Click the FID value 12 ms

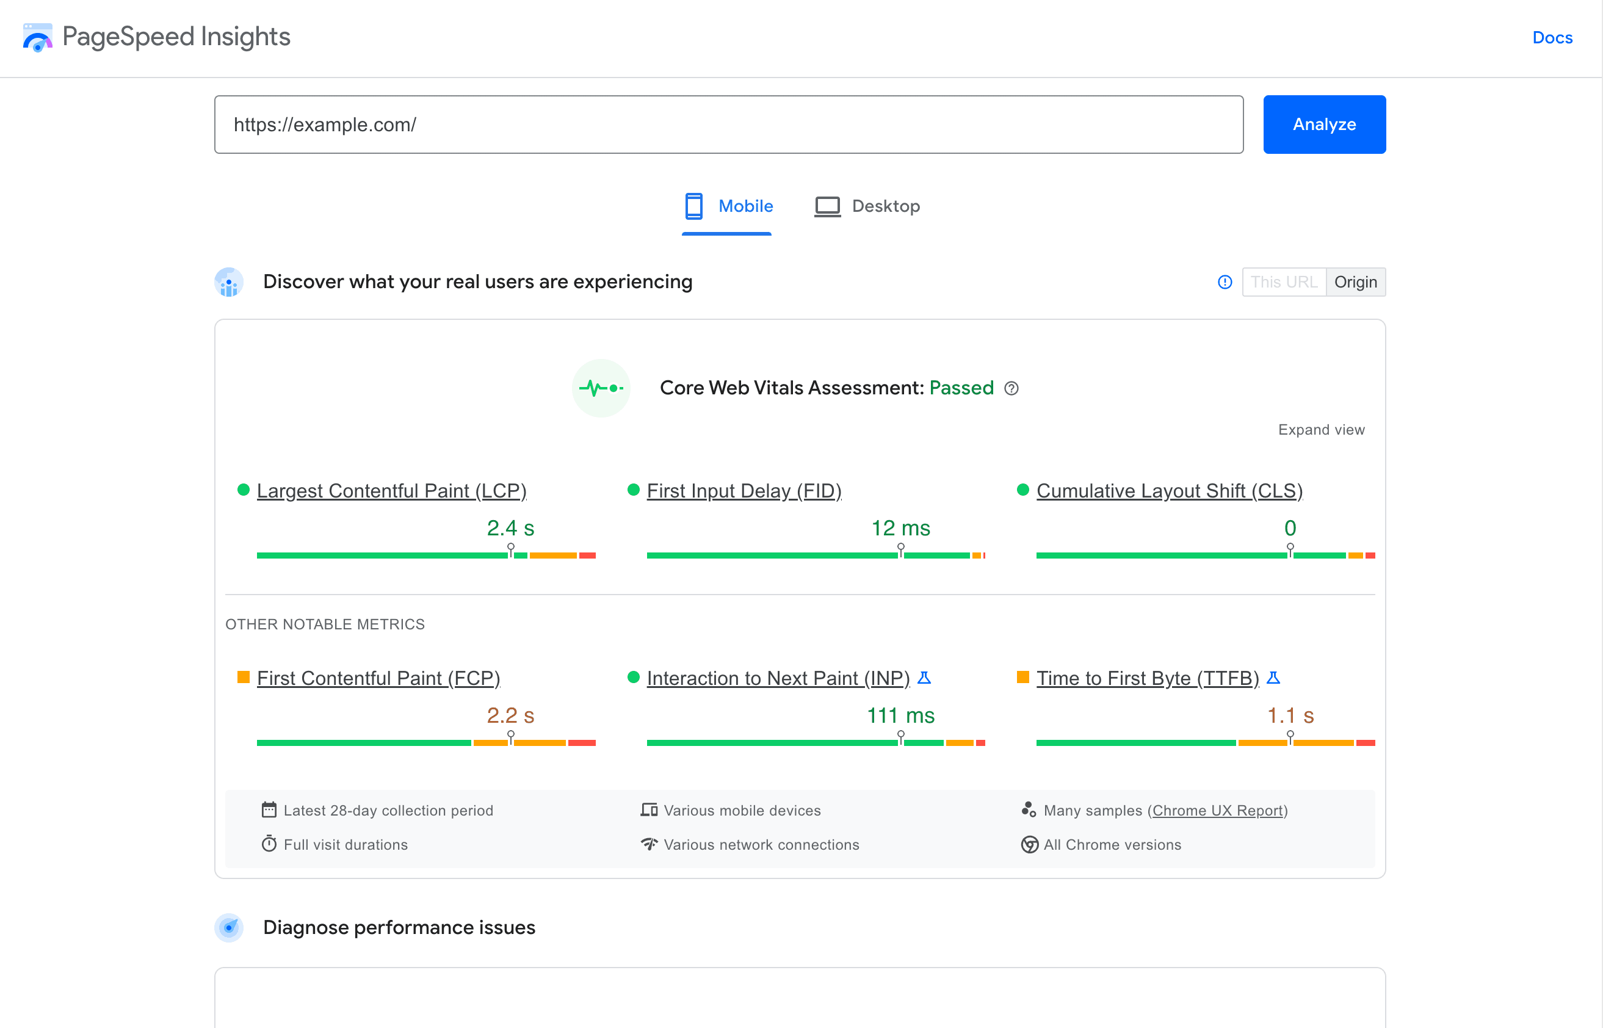[900, 528]
